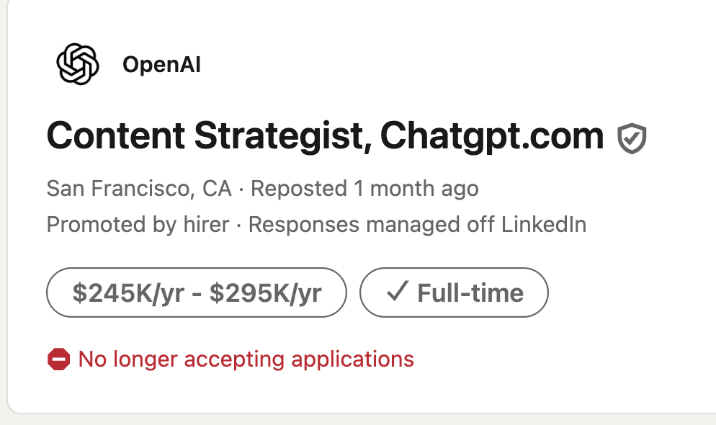Click the San Francisco, CA location text
This screenshot has height=425, width=716.
139,189
